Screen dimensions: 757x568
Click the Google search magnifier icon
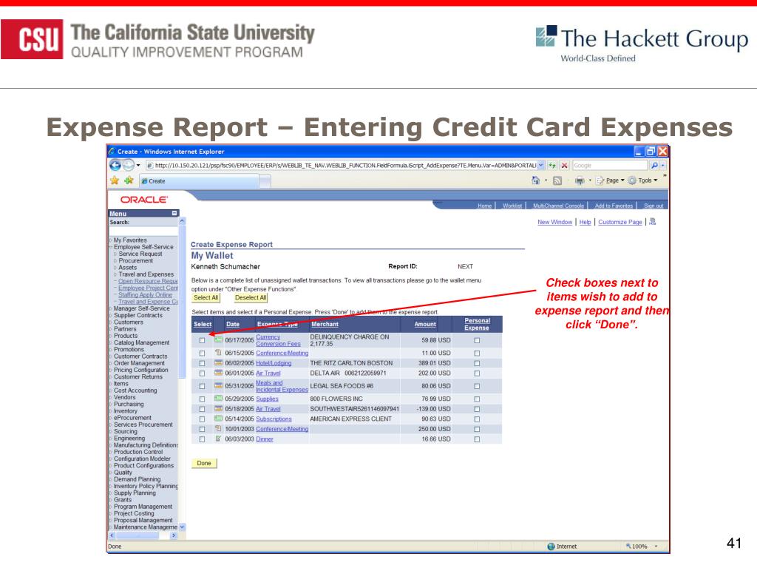click(654, 165)
